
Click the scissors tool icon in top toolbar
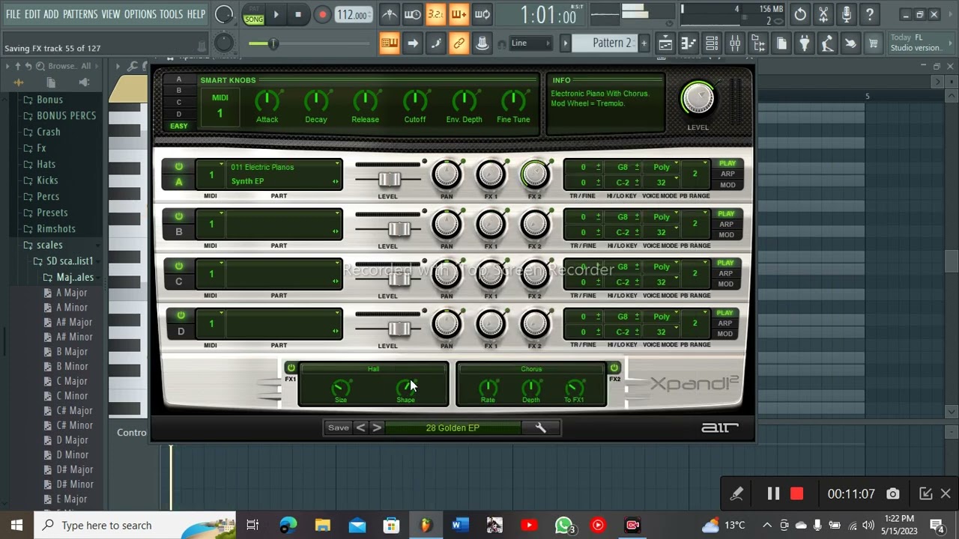(823, 14)
